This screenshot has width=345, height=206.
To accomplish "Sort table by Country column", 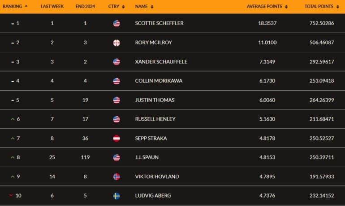I will click(x=116, y=7).
